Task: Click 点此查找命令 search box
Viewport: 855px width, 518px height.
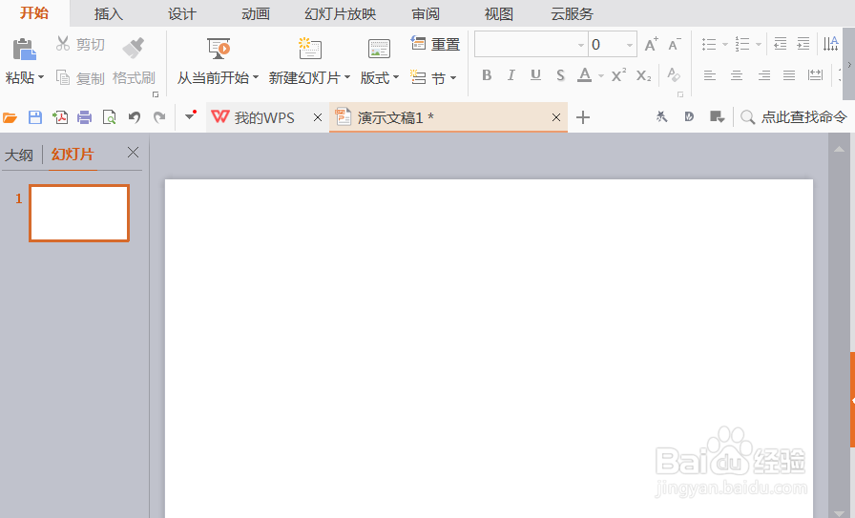Action: [795, 117]
